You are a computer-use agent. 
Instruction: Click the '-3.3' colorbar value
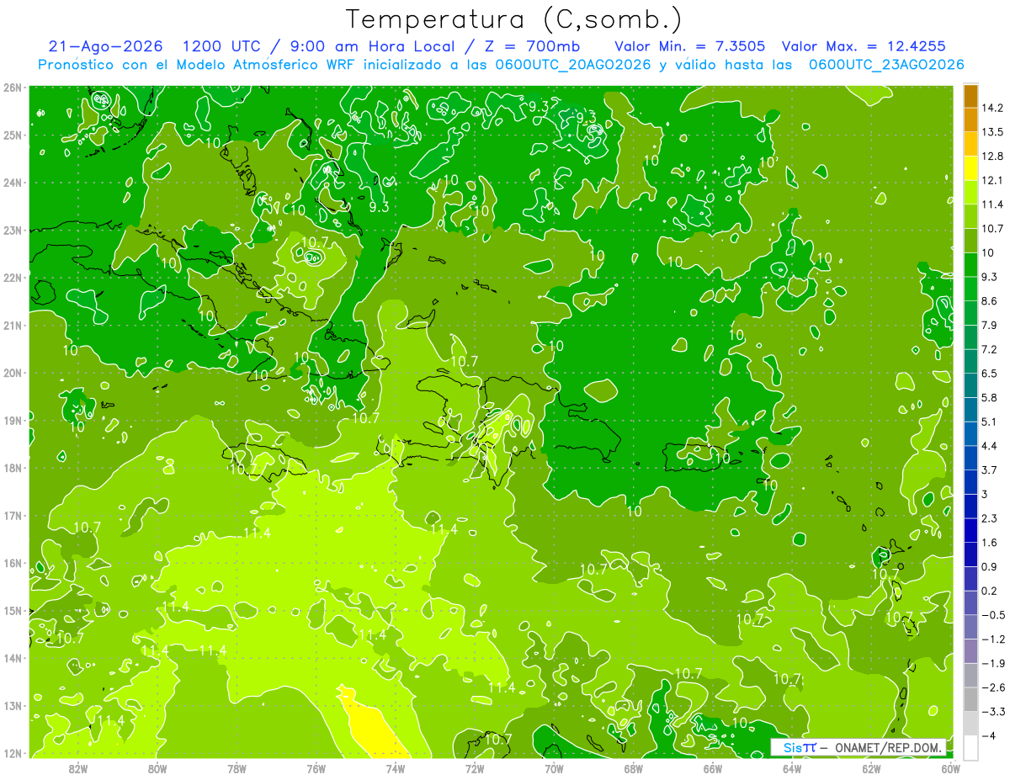[992, 712]
